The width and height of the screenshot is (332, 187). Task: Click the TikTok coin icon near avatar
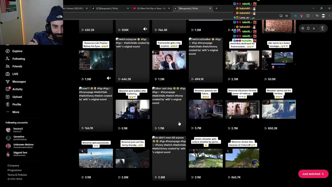click(303, 28)
